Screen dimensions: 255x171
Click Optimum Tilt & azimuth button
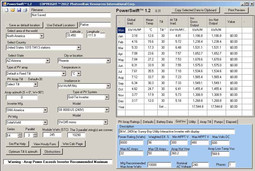(x=23, y=152)
